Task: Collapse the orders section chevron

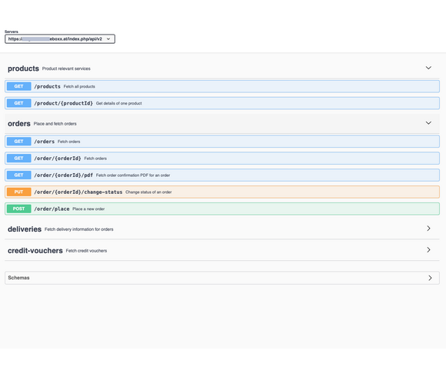Action: [428, 123]
